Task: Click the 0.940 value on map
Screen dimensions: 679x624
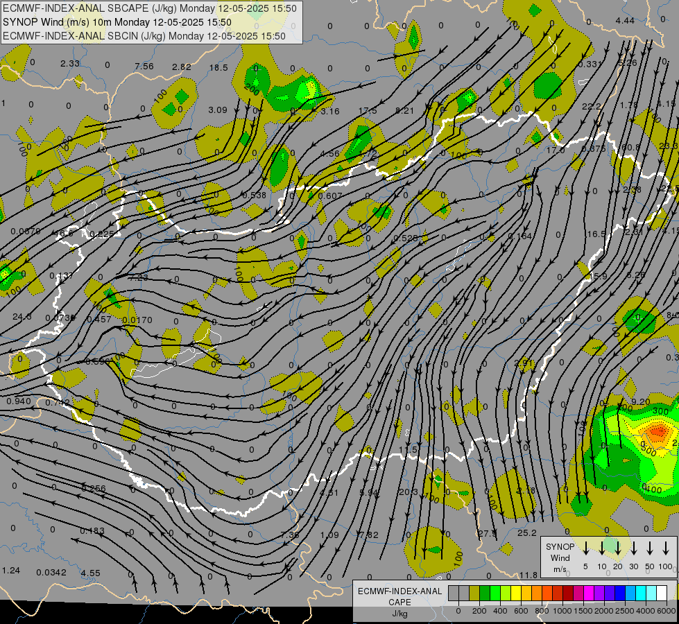Action: coord(19,401)
